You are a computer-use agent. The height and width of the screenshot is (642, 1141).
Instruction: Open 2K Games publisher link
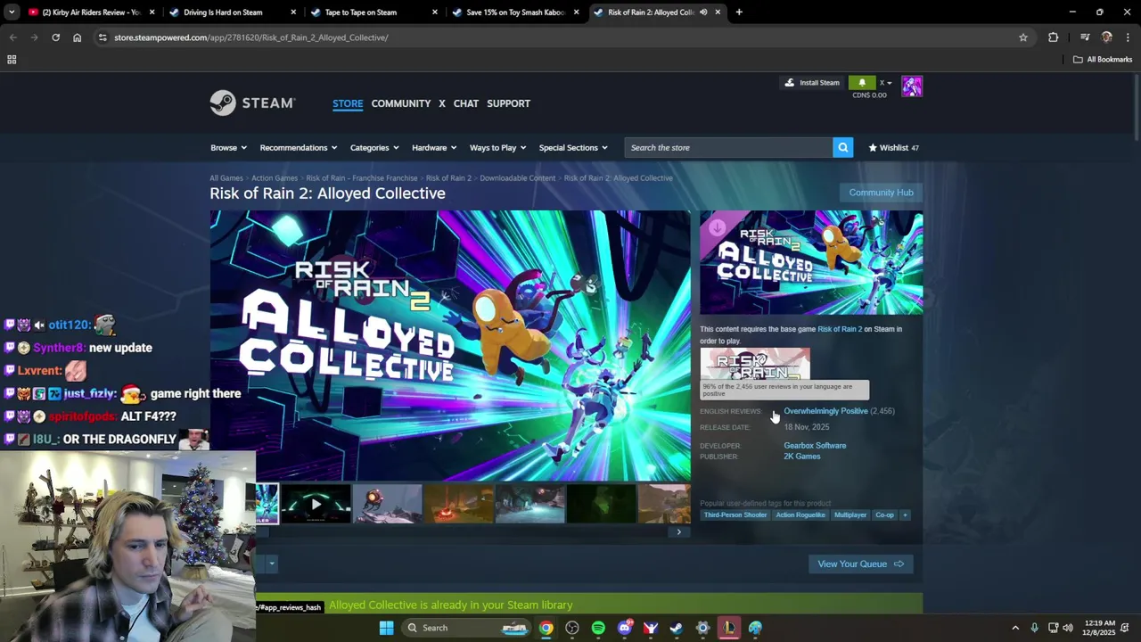coord(802,457)
